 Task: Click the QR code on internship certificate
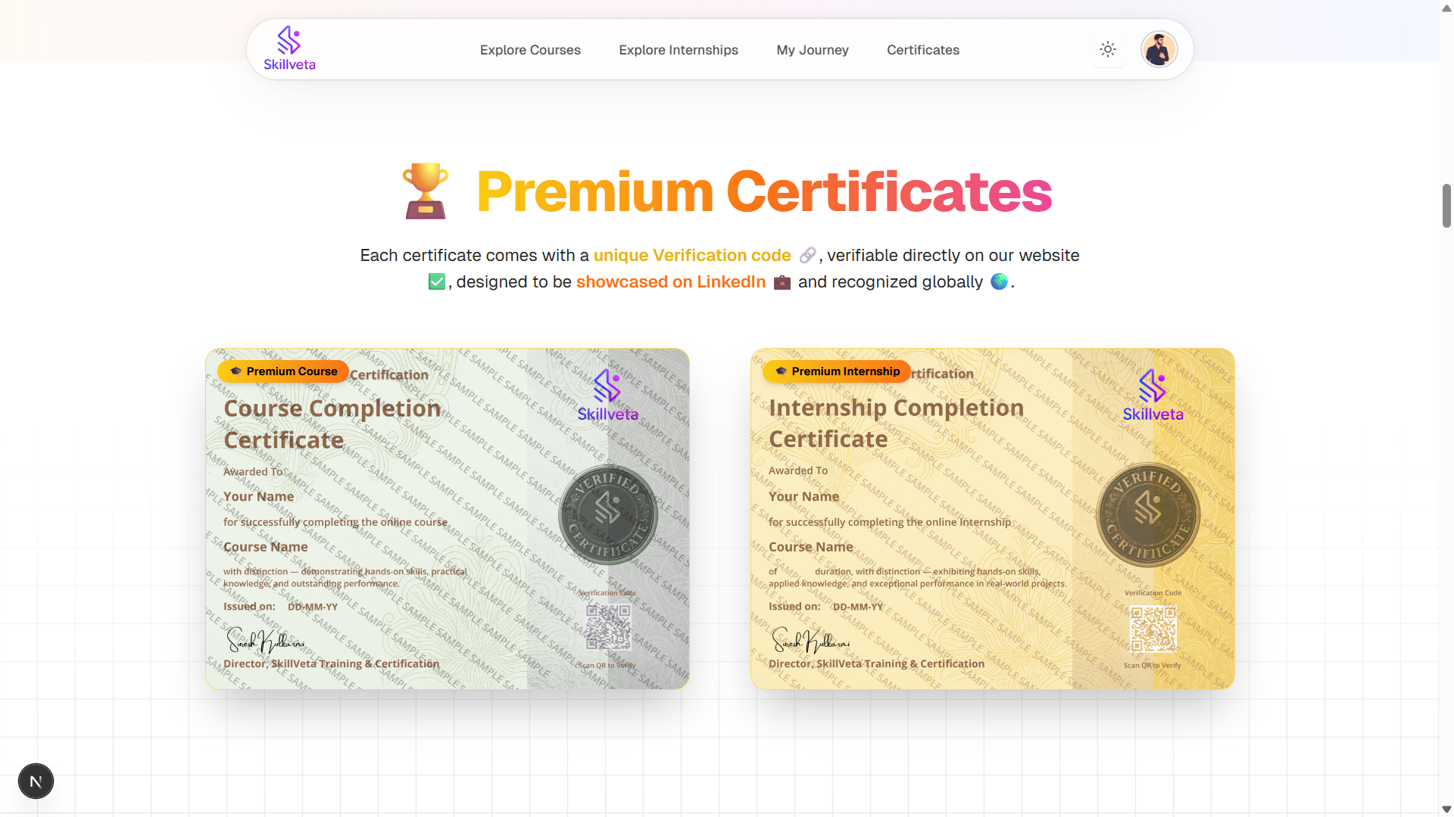click(1153, 629)
